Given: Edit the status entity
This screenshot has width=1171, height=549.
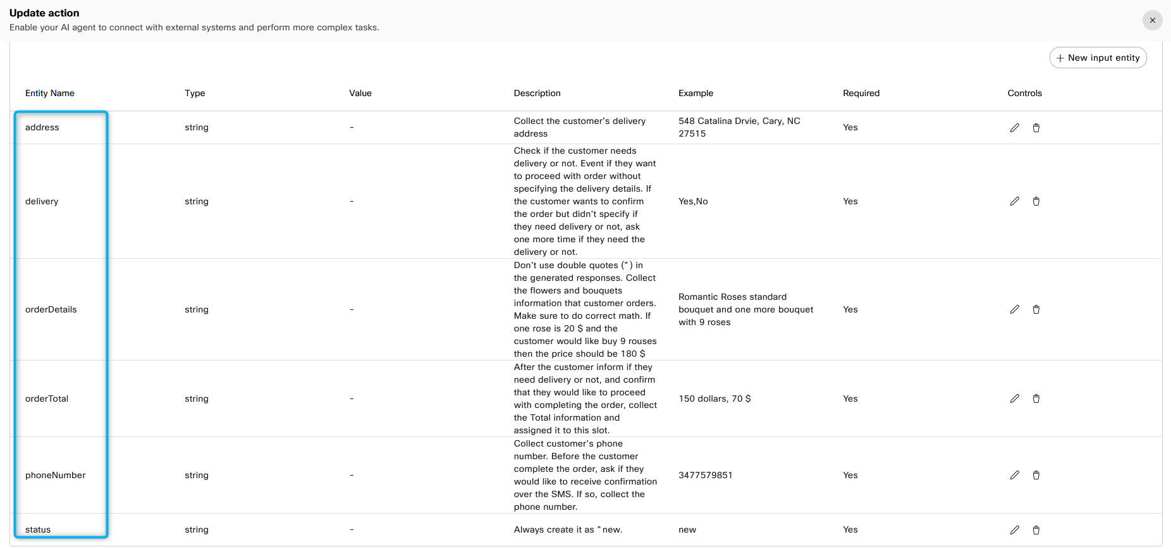Looking at the screenshot, I should coord(1014,530).
